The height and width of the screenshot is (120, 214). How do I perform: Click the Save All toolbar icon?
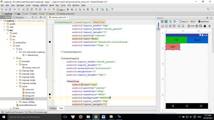(x=6, y=10)
